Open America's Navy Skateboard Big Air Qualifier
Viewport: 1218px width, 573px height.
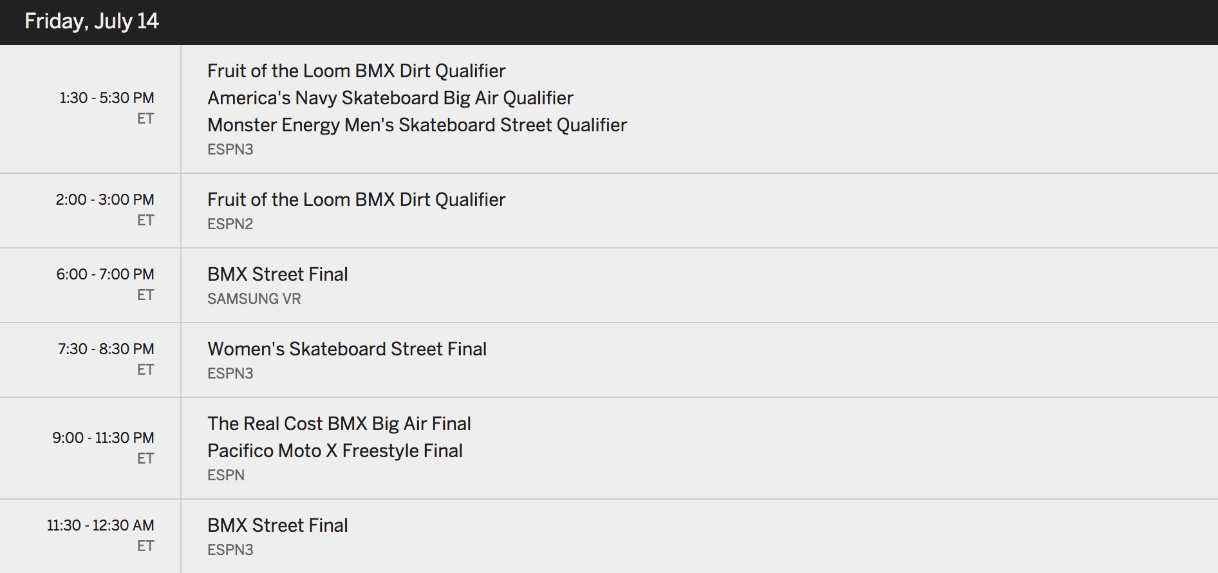click(x=390, y=98)
